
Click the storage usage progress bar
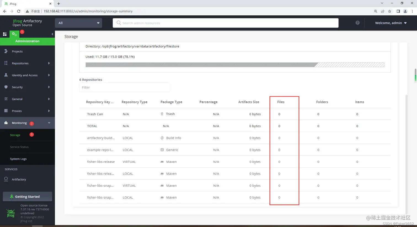pos(235,65)
